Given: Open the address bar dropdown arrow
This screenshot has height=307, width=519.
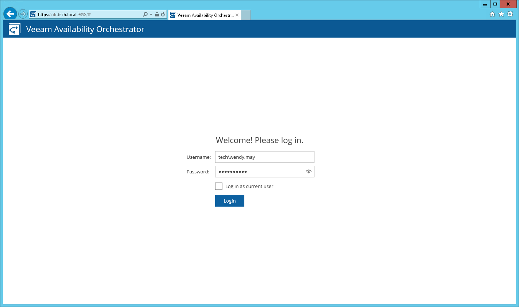Looking at the screenshot, I should pyautogui.click(x=151, y=15).
